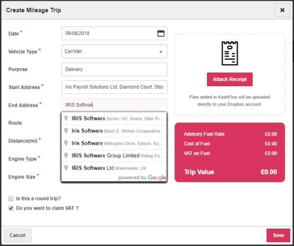This screenshot has height=246, width=294.
Task: Click the Date input field
Action: point(108,34)
